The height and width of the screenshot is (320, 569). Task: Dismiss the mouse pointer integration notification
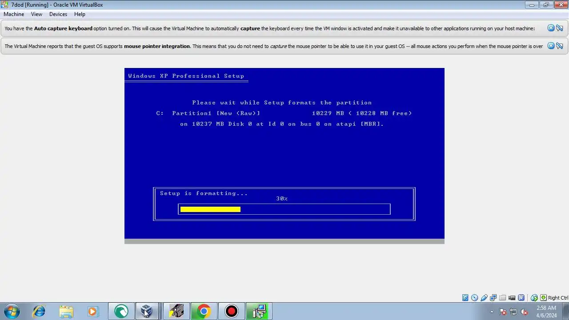[x=551, y=46]
